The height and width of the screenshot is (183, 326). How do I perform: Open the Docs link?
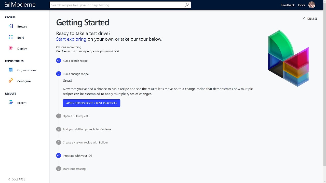pos(302,5)
